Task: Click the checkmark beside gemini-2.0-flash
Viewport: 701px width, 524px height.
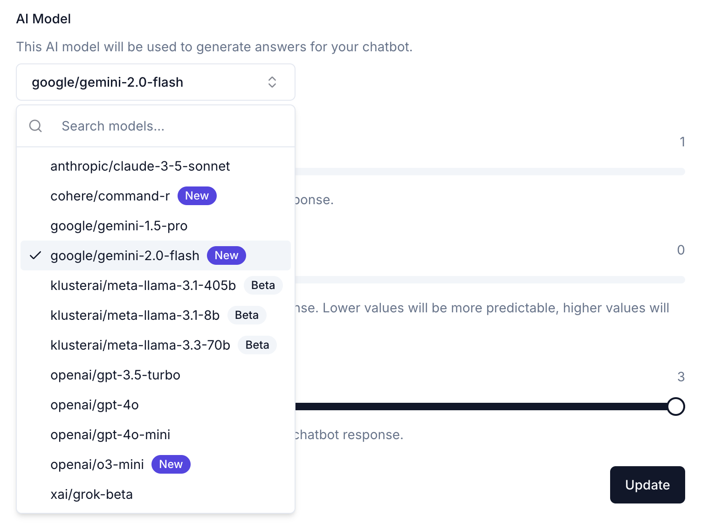Action: (x=35, y=255)
